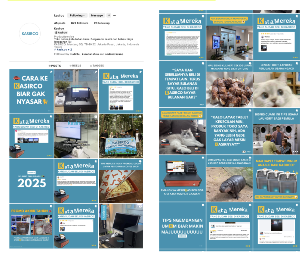Open the 'Mau bisnis kuliner?' food post
Image resolution: width=308 pixels, height=262 pixels.
coord(229,84)
